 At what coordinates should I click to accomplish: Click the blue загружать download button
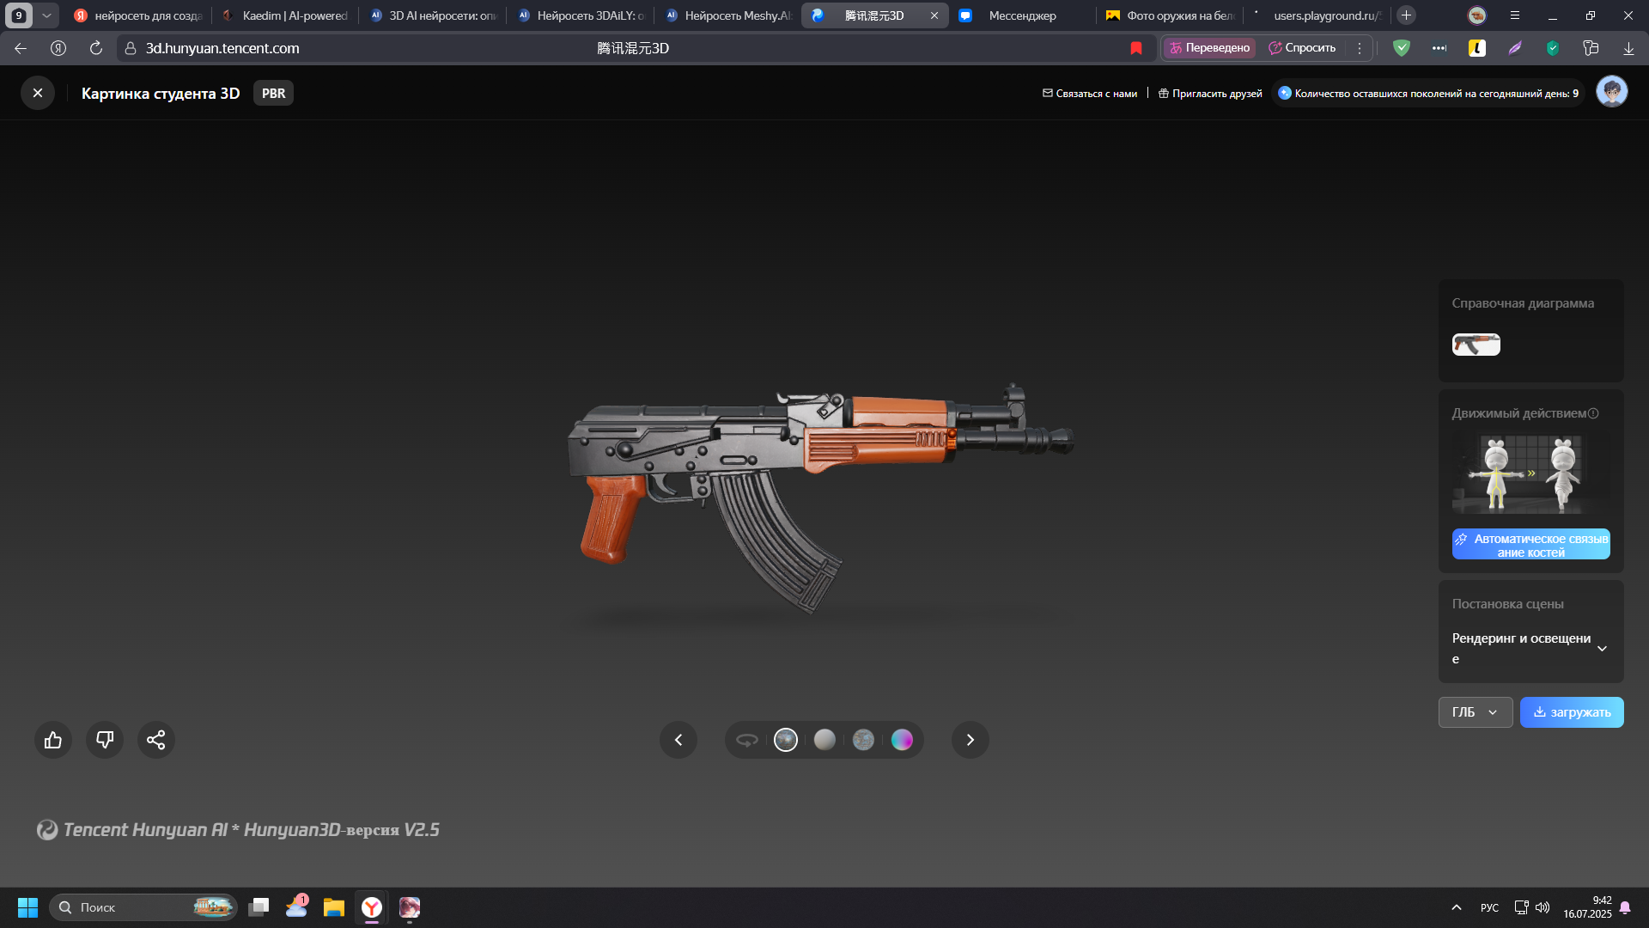(1572, 712)
